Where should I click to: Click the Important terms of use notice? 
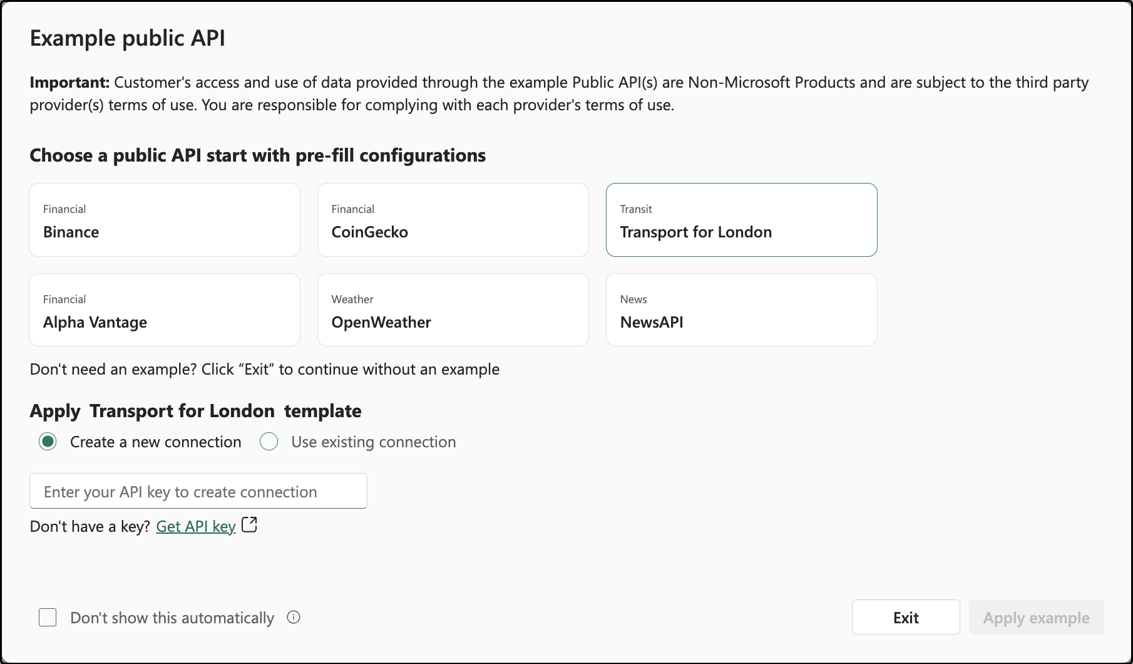coord(559,93)
